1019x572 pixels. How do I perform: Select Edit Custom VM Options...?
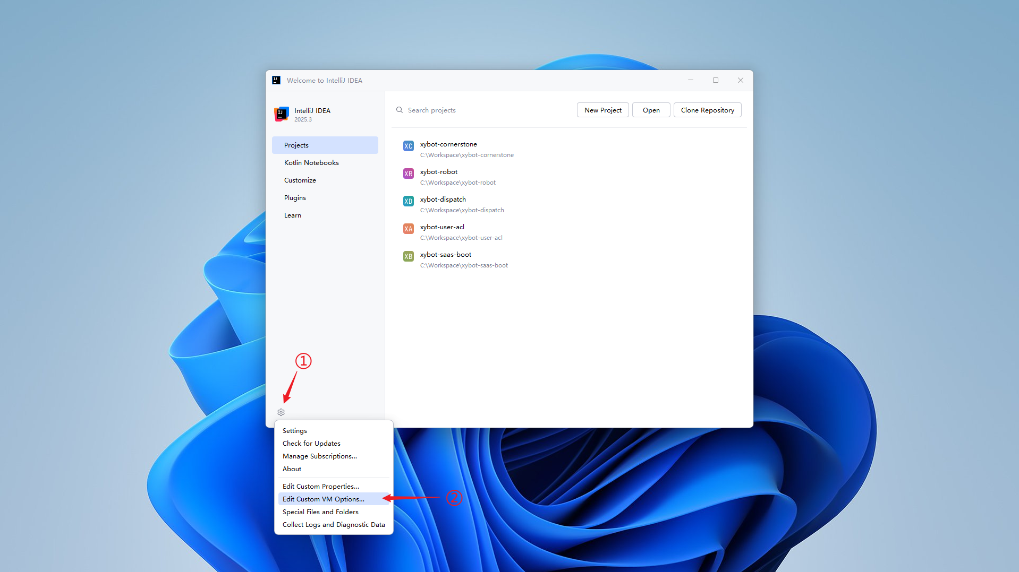334,499
